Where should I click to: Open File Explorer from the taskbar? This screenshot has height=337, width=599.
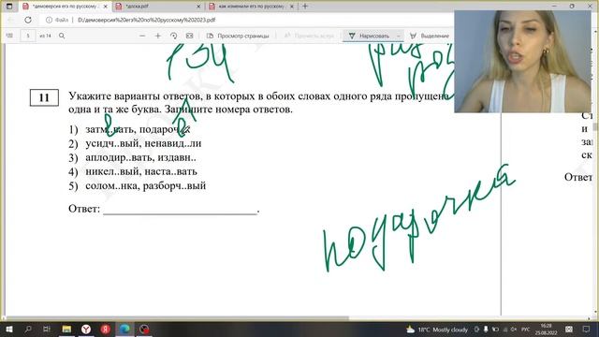pos(66,329)
